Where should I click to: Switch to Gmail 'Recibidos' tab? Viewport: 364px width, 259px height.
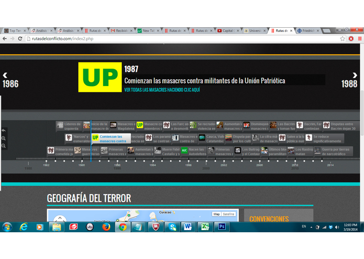tap(122, 30)
